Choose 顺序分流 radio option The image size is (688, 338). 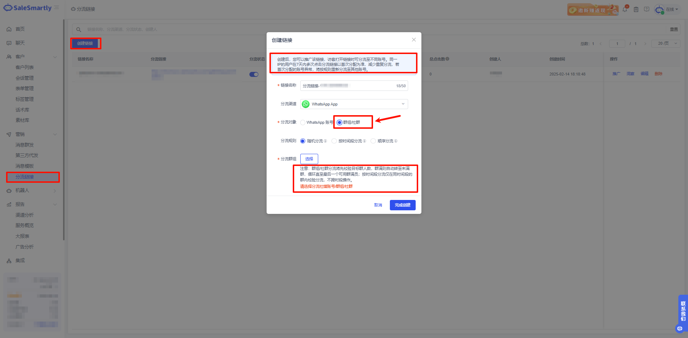(373, 141)
